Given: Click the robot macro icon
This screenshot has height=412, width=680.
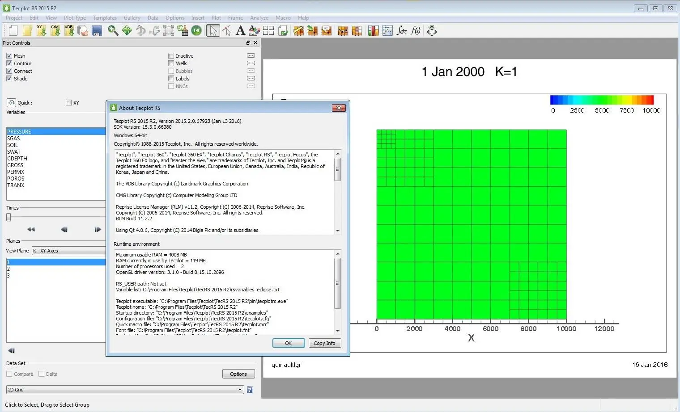Looking at the screenshot, I should click(432, 30).
